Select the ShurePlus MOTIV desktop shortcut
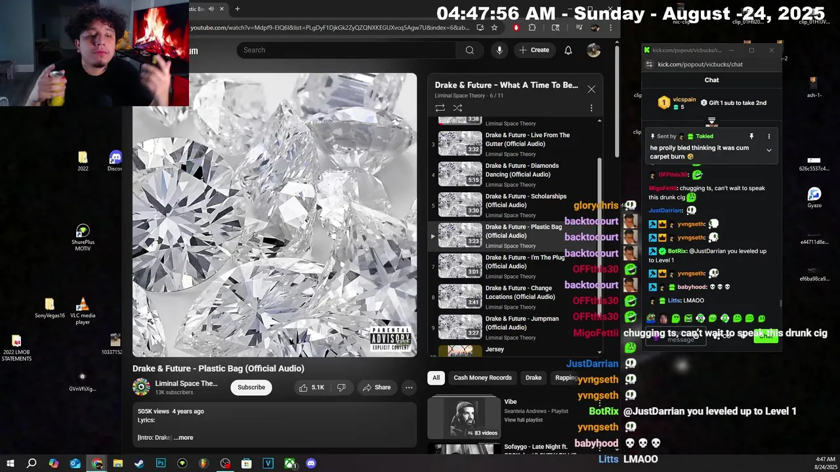The width and height of the screenshot is (840, 472). pyautogui.click(x=83, y=238)
